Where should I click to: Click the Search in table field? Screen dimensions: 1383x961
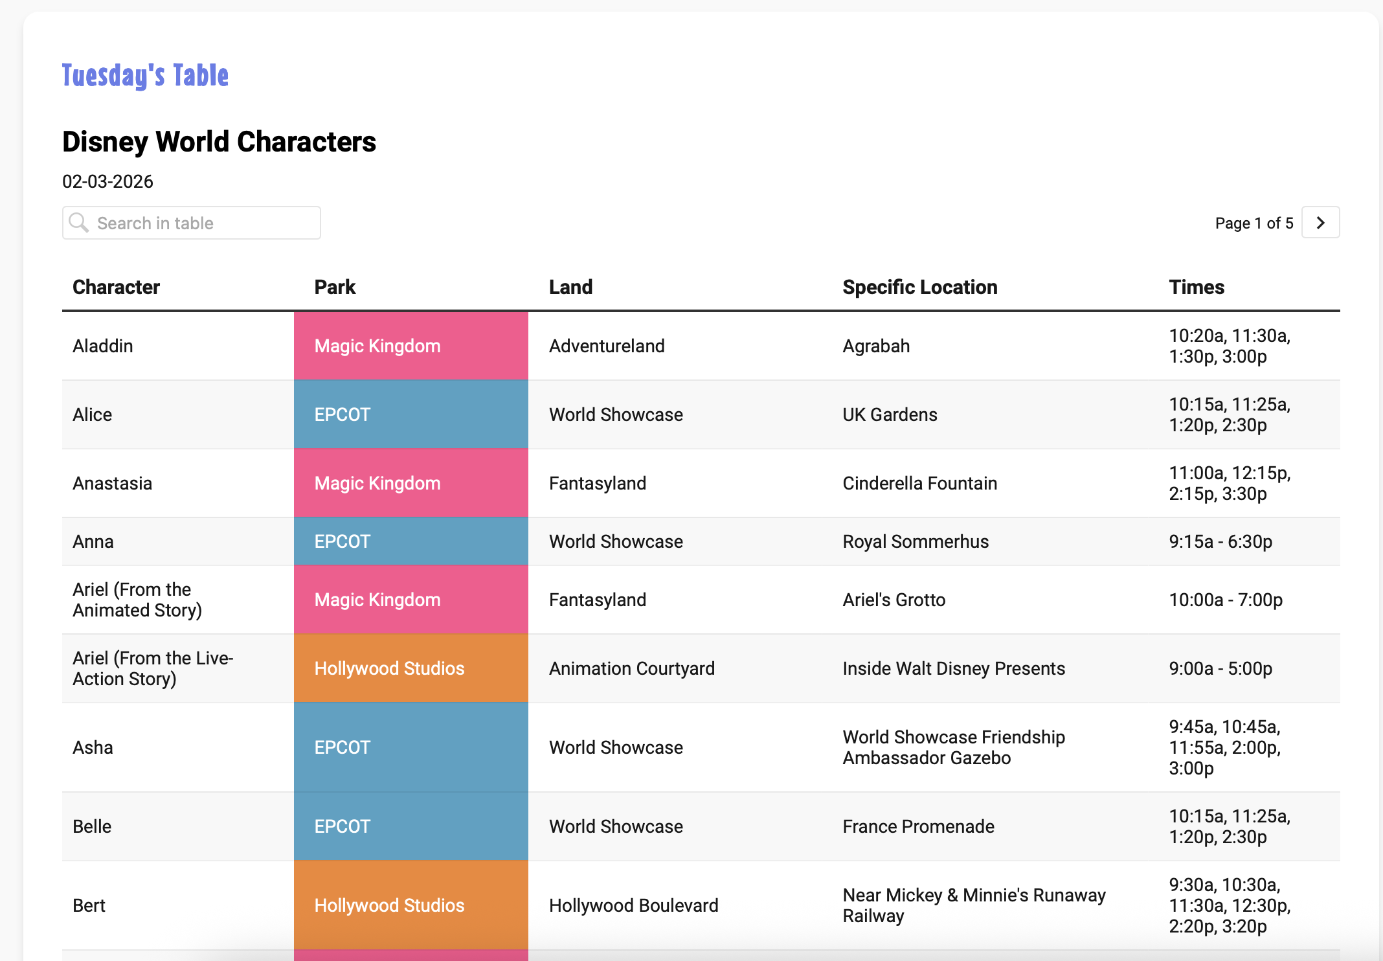tap(201, 223)
